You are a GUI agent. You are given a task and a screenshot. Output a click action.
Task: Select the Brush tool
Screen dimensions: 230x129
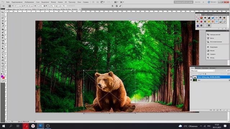(x=3, y=32)
